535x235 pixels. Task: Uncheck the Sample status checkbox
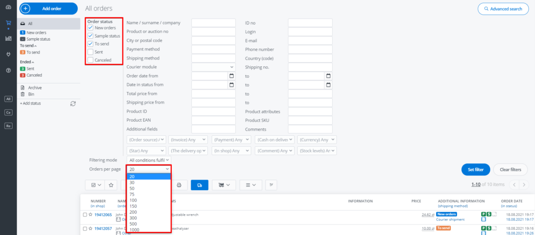[90, 36]
